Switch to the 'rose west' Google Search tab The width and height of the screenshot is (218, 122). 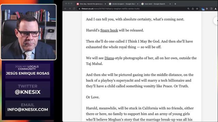point(156,4)
